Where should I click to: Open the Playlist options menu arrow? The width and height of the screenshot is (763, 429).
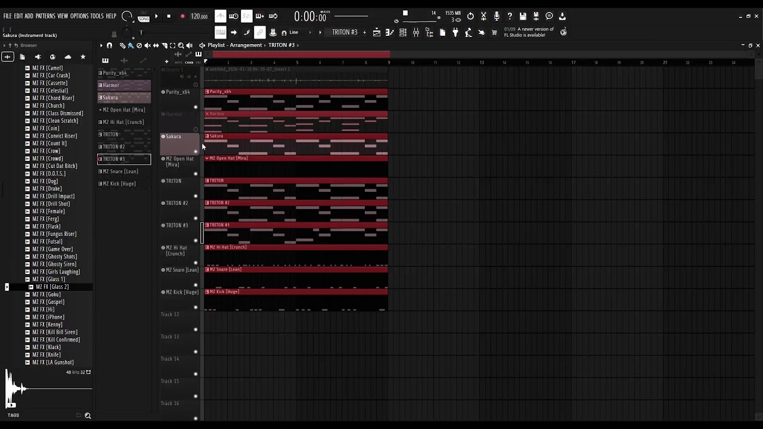[x=101, y=45]
